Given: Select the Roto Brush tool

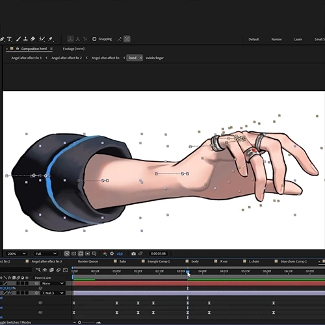Looking at the screenshot, I should tap(42, 39).
